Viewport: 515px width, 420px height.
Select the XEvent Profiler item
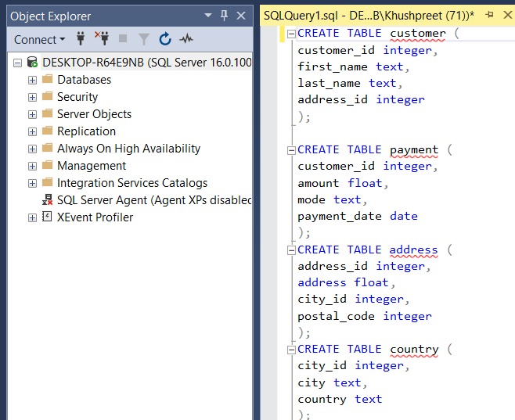point(95,217)
